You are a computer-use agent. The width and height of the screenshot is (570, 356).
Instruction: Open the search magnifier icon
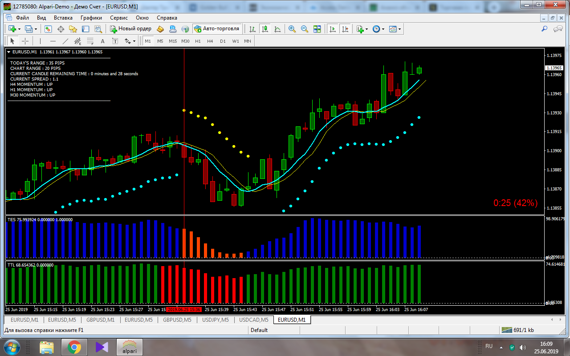point(544,29)
